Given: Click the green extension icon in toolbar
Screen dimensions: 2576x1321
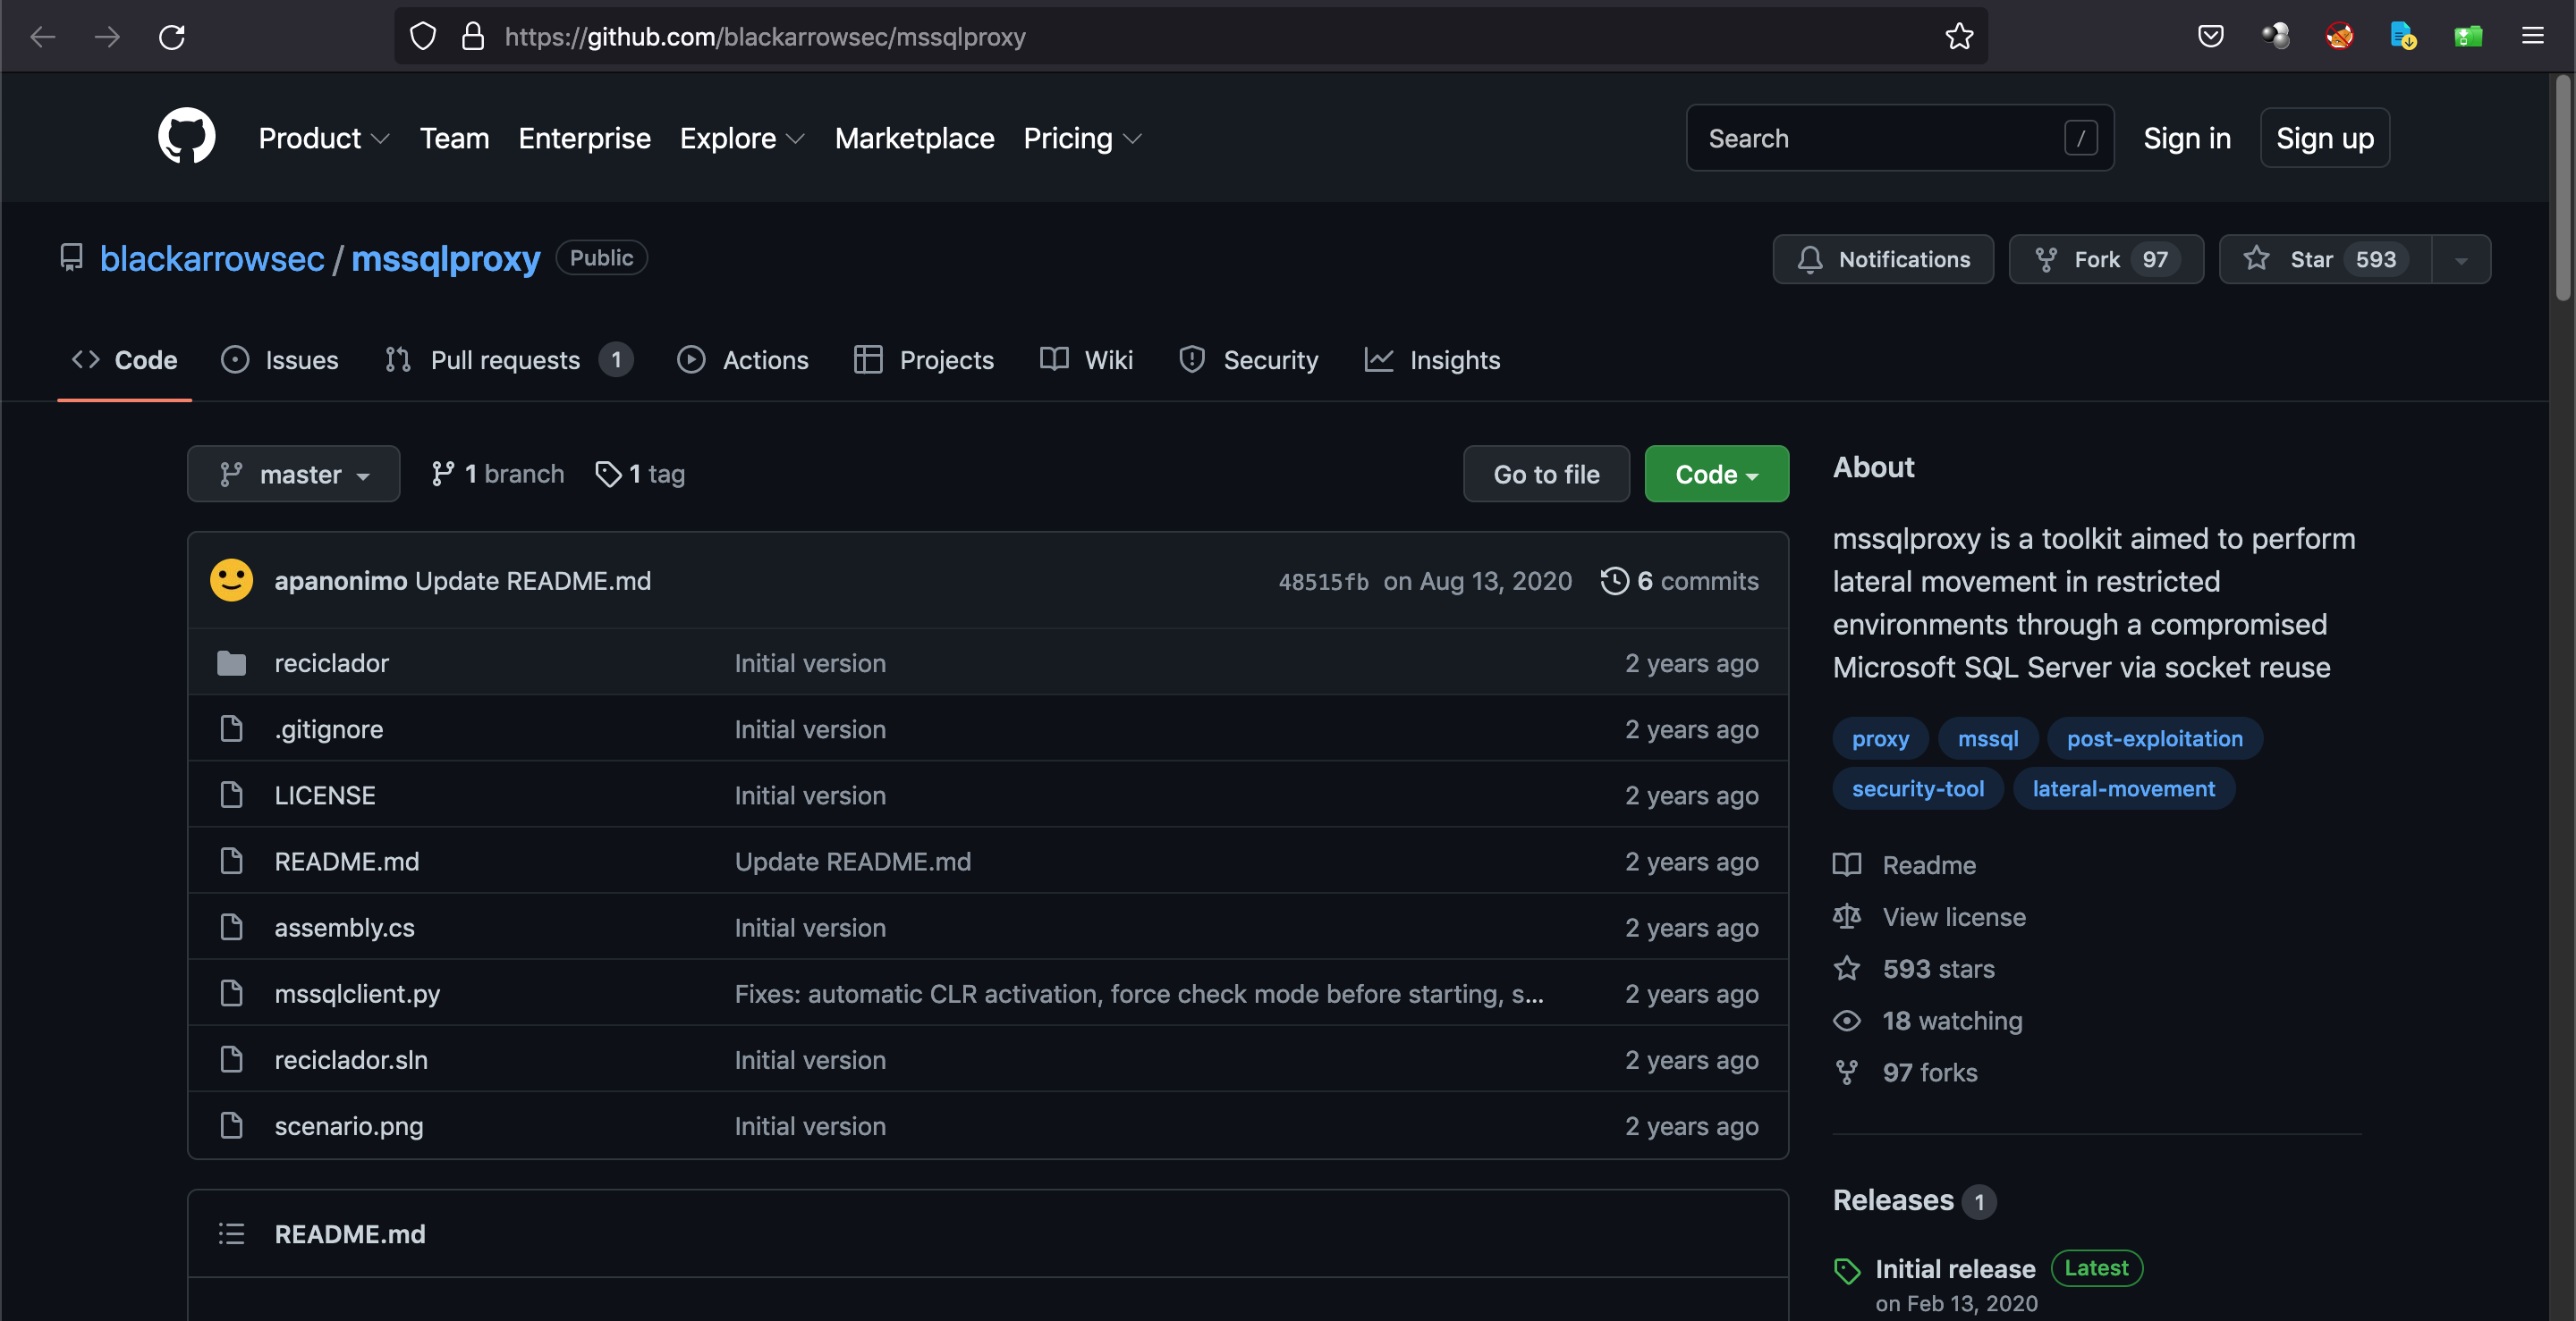Looking at the screenshot, I should [2468, 37].
